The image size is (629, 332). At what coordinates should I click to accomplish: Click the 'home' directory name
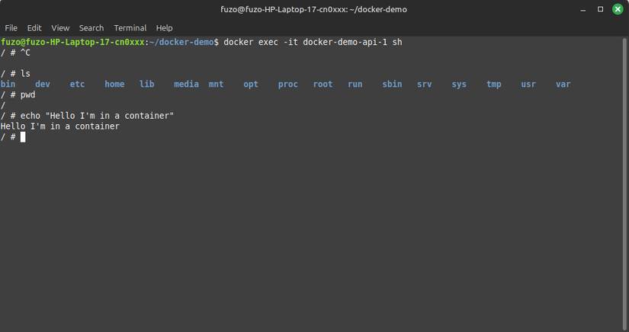(x=114, y=84)
